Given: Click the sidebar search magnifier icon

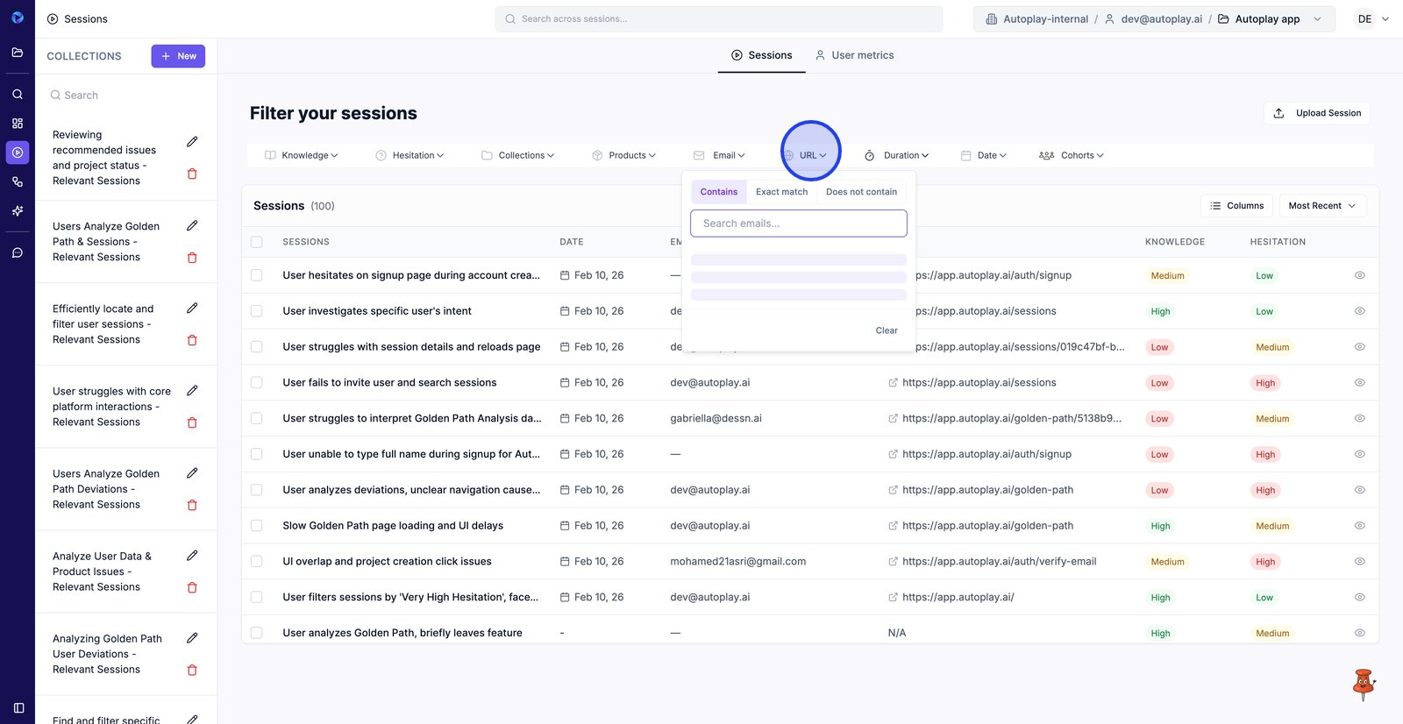Looking at the screenshot, I should click(18, 94).
